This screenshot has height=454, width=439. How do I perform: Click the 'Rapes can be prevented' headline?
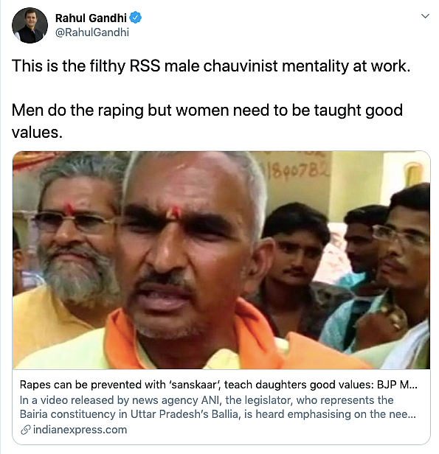[218, 385]
